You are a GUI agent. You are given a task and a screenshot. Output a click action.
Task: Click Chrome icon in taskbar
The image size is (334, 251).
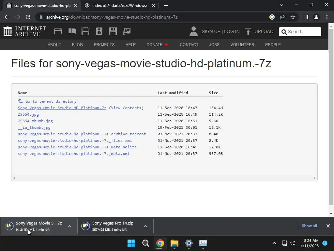coord(160,243)
